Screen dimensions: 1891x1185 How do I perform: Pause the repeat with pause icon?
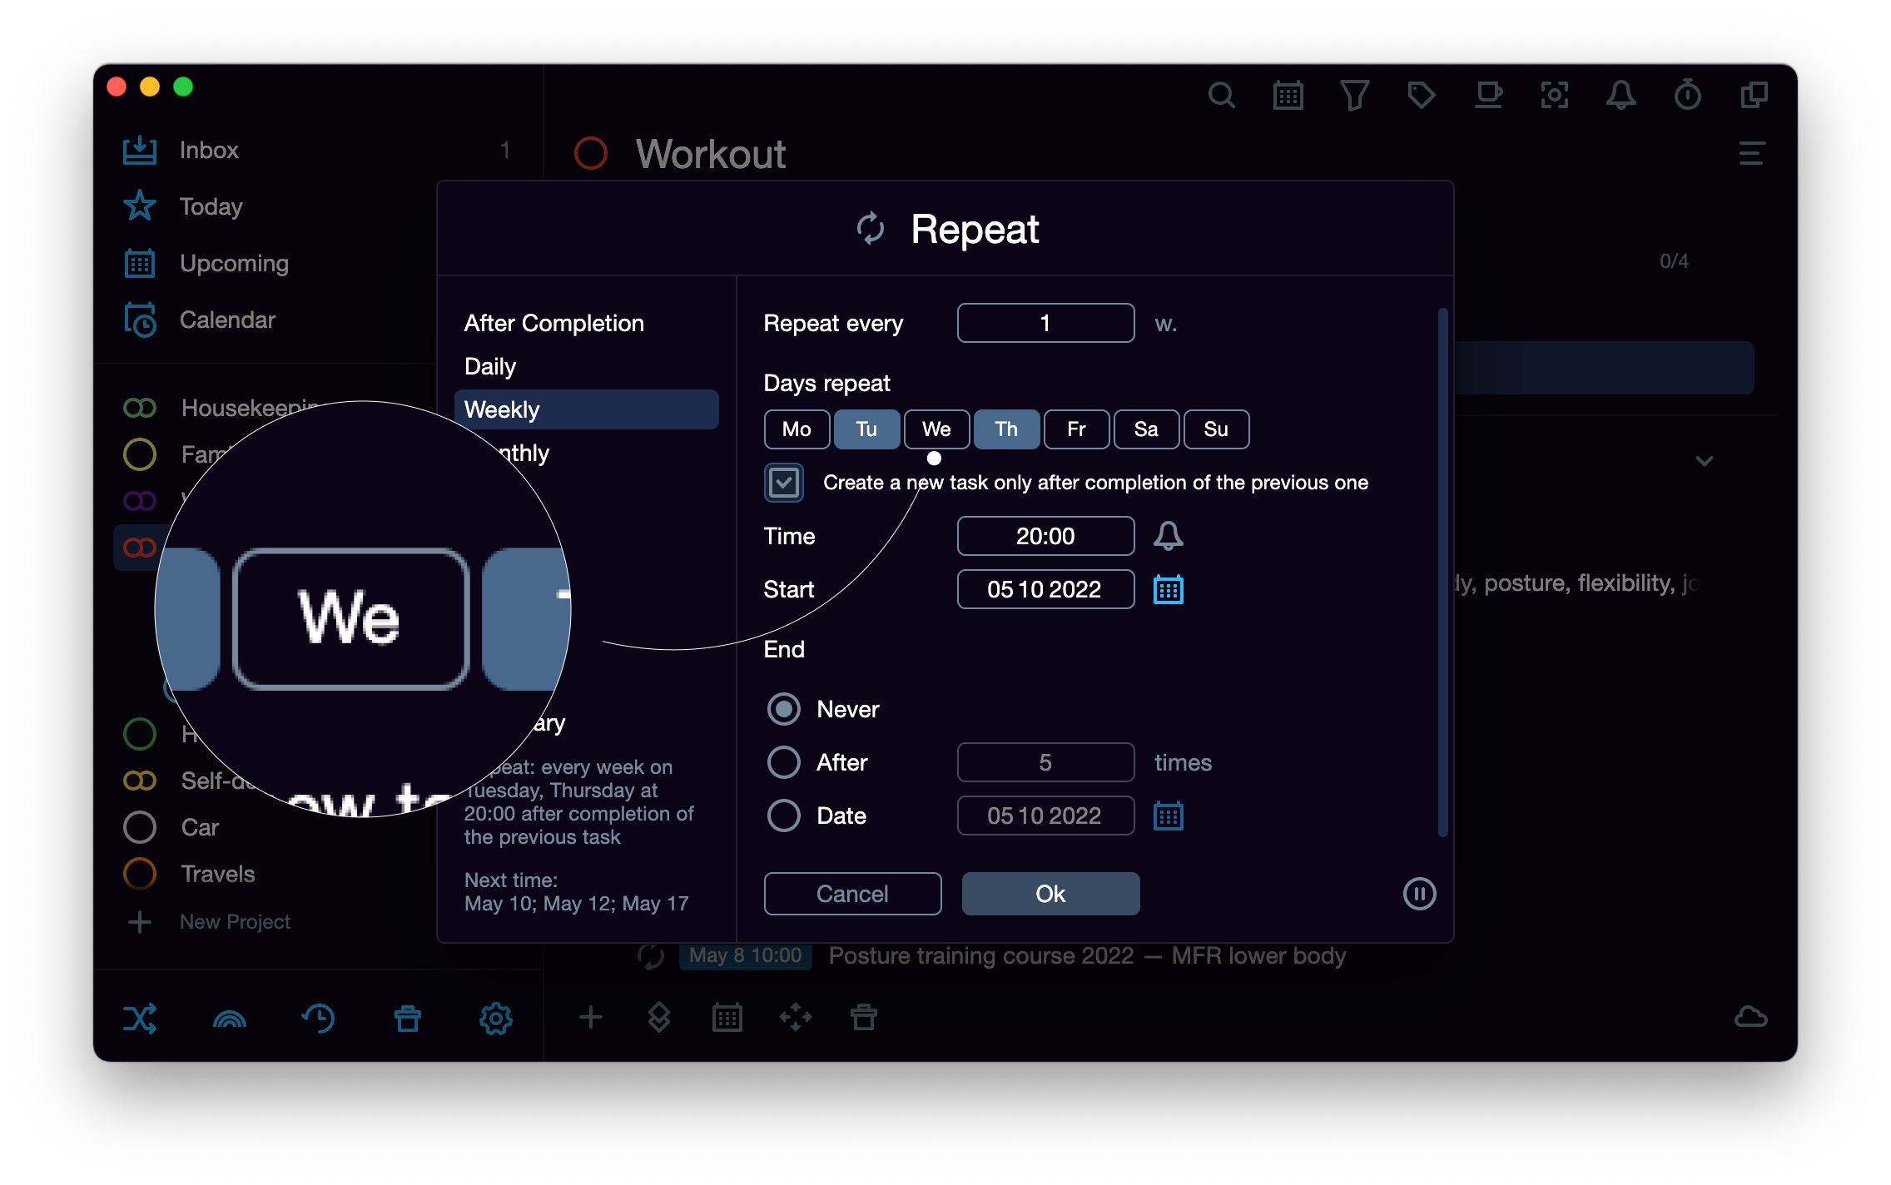(x=1420, y=894)
